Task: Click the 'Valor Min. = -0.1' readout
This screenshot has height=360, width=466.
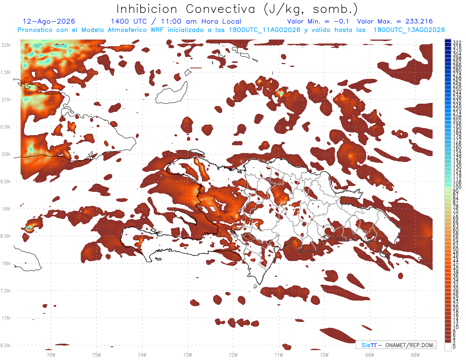Action: click(319, 21)
